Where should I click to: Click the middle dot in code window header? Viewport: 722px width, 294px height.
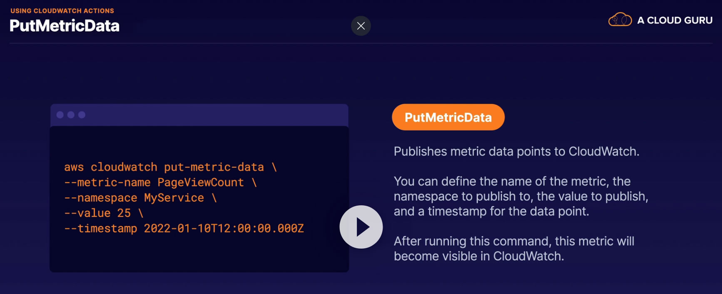(x=71, y=115)
